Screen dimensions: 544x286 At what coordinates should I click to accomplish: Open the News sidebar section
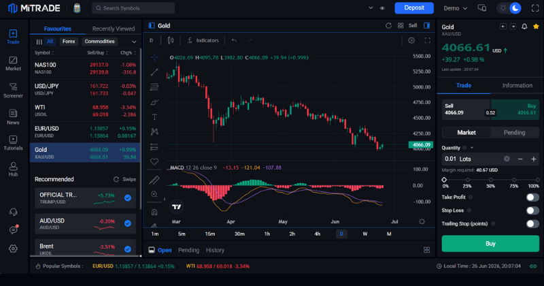[x=13, y=117]
